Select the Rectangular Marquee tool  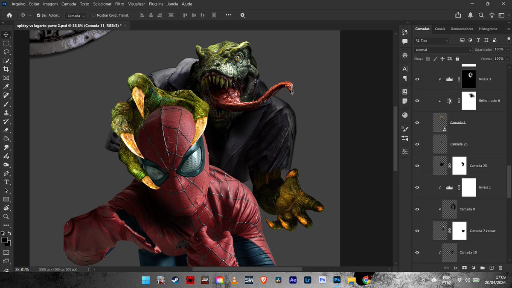[x=6, y=43]
